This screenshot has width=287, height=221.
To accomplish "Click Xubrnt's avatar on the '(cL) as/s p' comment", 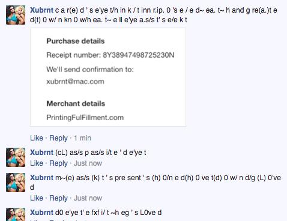I will (16, 157).
